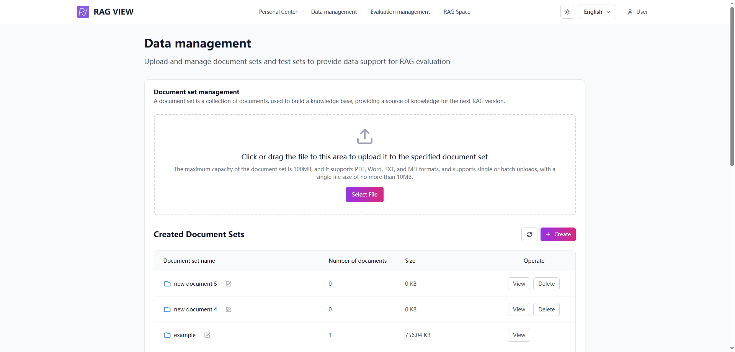Click the folder icon beside new document 4
Image resolution: width=735 pixels, height=352 pixels.
(167, 309)
